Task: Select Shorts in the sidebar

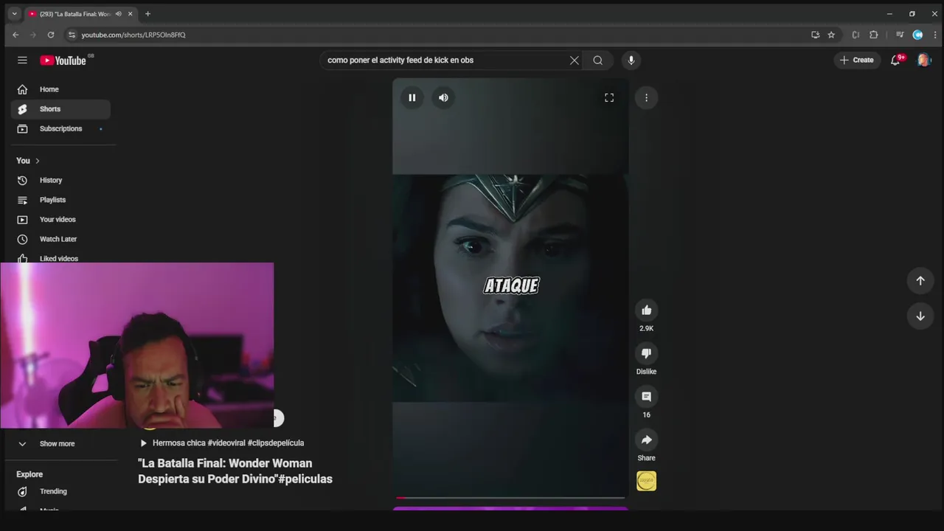Action: (x=60, y=109)
